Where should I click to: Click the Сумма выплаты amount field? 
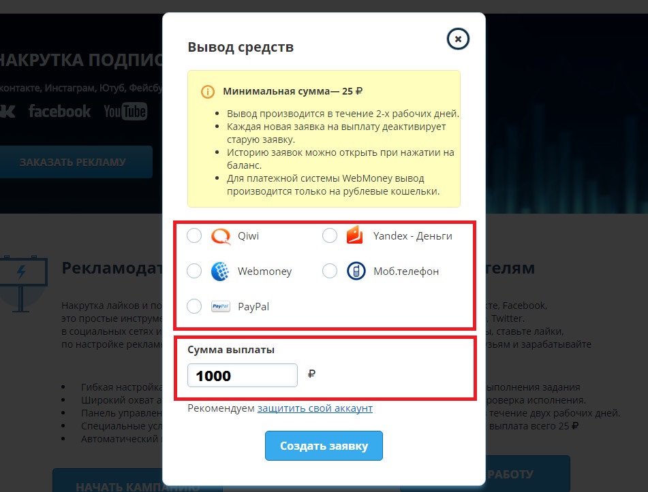point(243,375)
